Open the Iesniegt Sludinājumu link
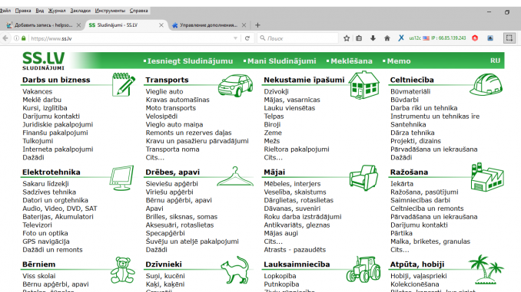 tap(190, 61)
